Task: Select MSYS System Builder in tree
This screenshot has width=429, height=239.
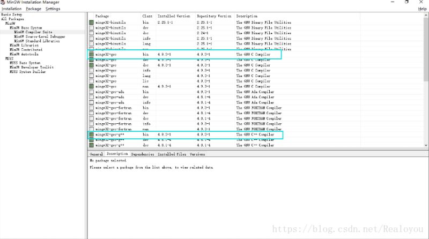Action: pos(28,72)
